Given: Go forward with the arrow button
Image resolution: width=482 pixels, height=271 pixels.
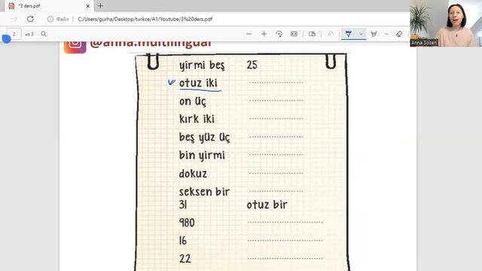Looking at the screenshot, I should click(x=14, y=19).
